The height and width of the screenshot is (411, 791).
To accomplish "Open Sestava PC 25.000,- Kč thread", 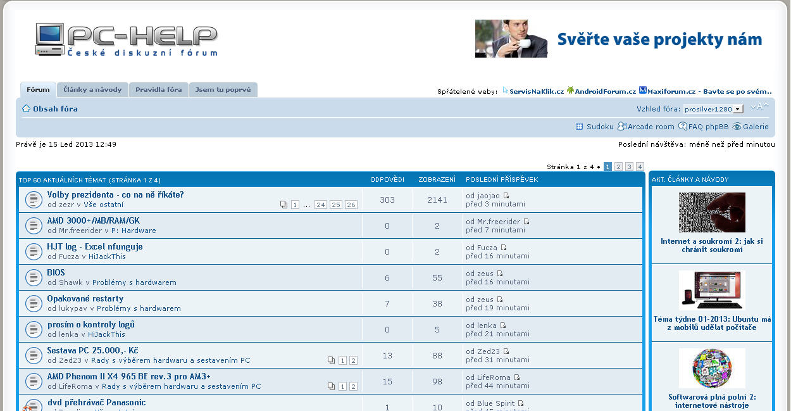I will click(92, 350).
